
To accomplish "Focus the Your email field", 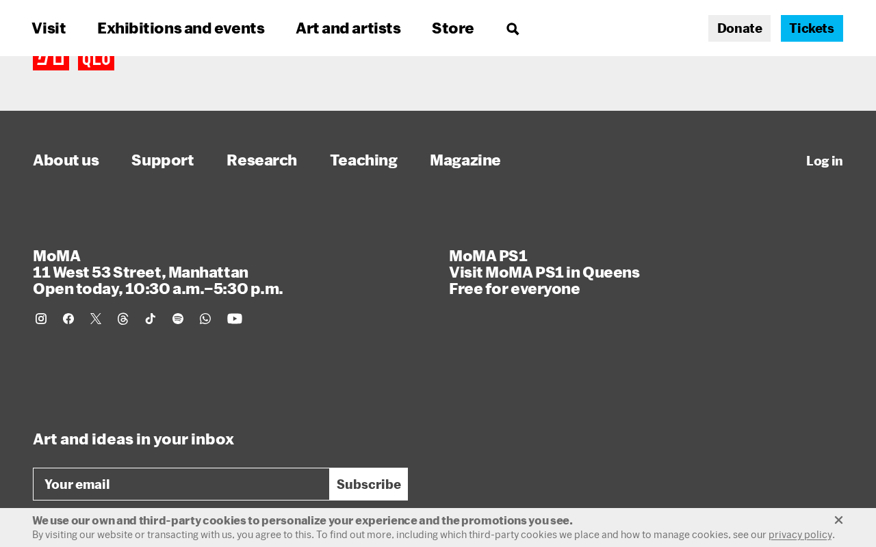I will 181,484.
